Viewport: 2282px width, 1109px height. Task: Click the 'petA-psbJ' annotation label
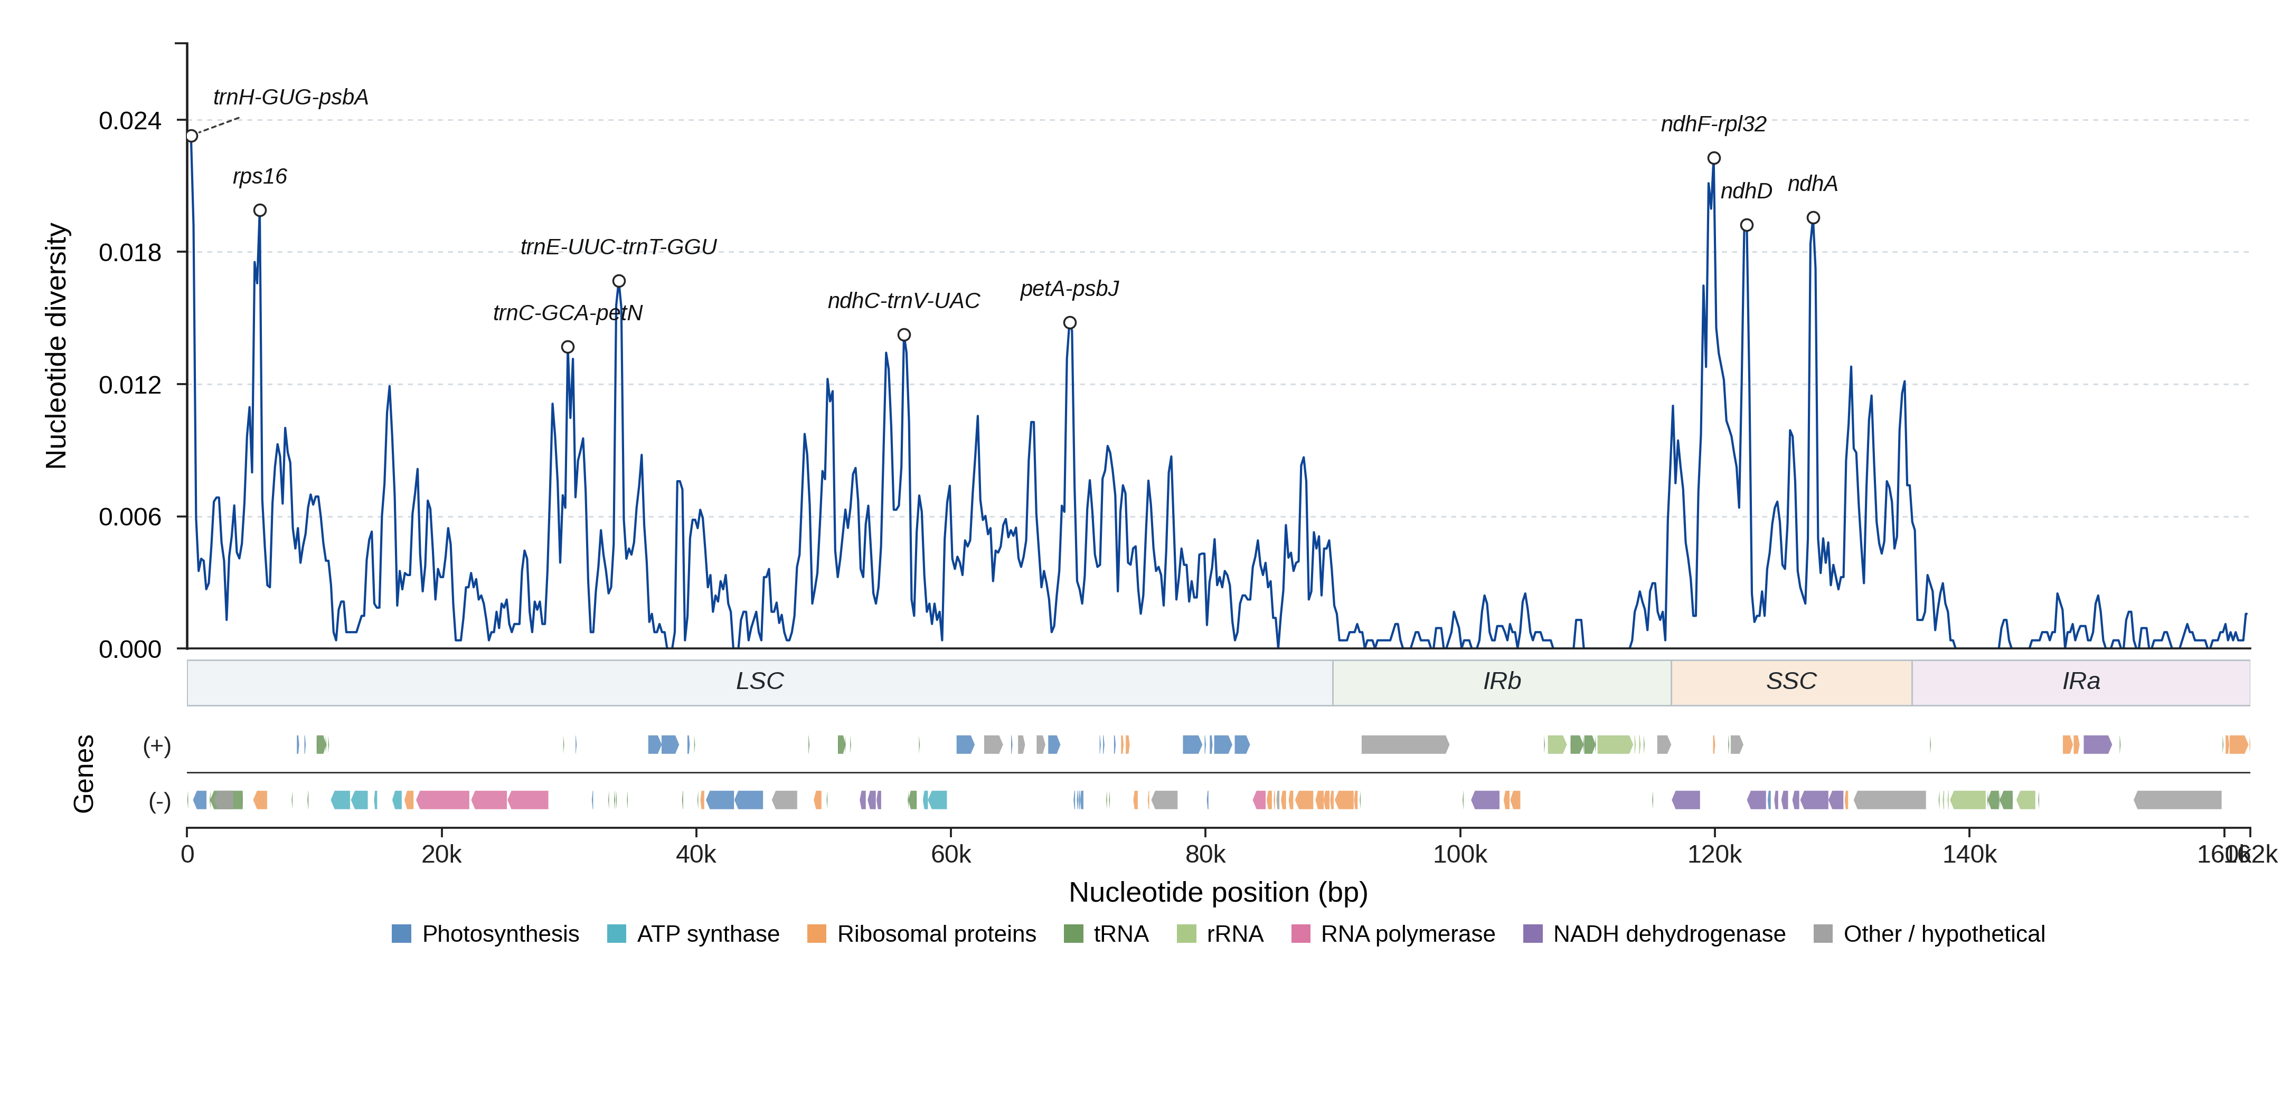click(1069, 289)
